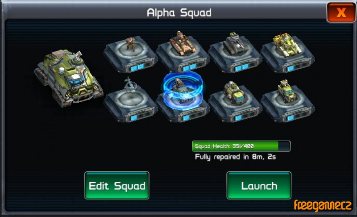The height and width of the screenshot is (217, 357).
Task: Click the Alpha Squad title text
Action: click(179, 13)
